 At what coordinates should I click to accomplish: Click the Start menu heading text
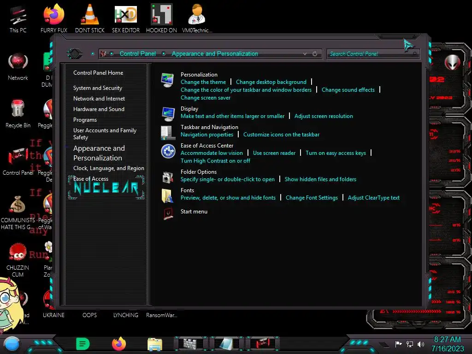pyautogui.click(x=194, y=211)
